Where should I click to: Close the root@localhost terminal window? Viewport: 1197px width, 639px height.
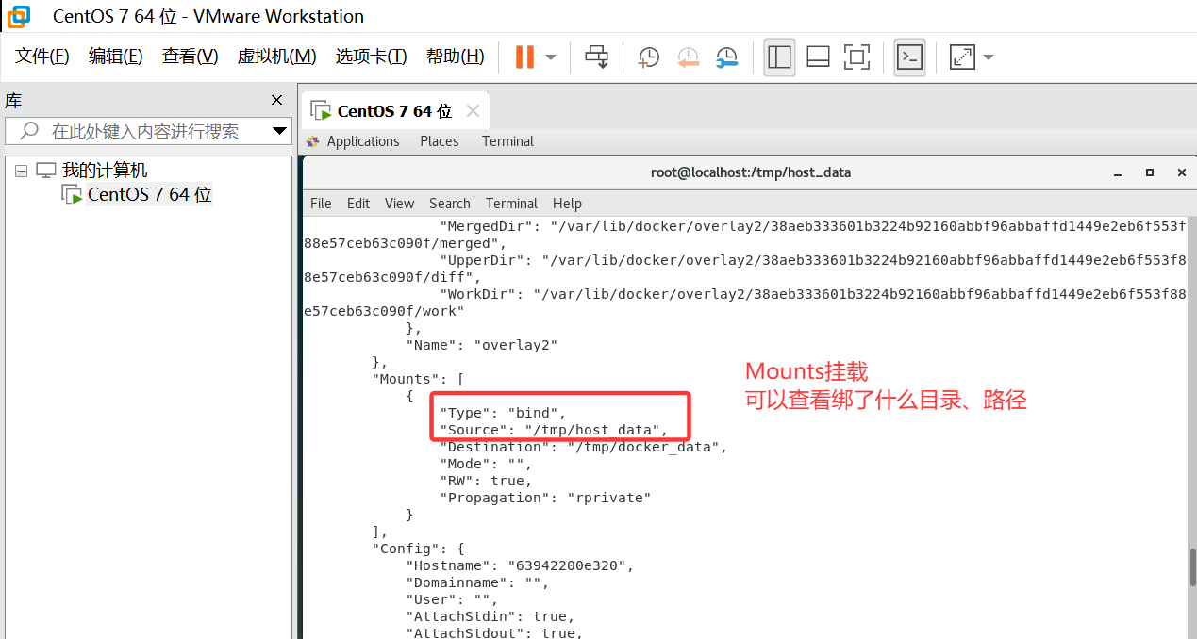(1182, 173)
